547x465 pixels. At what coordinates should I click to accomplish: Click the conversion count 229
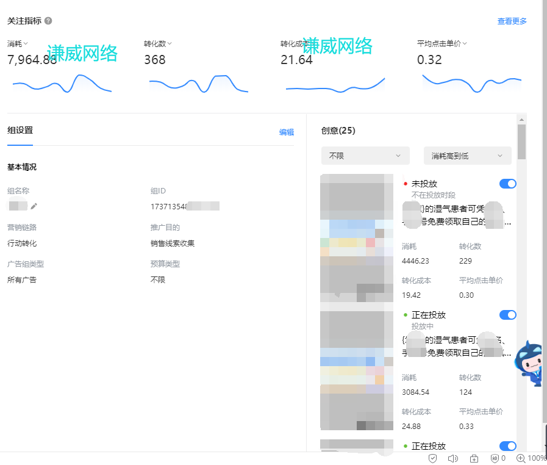pos(465,261)
